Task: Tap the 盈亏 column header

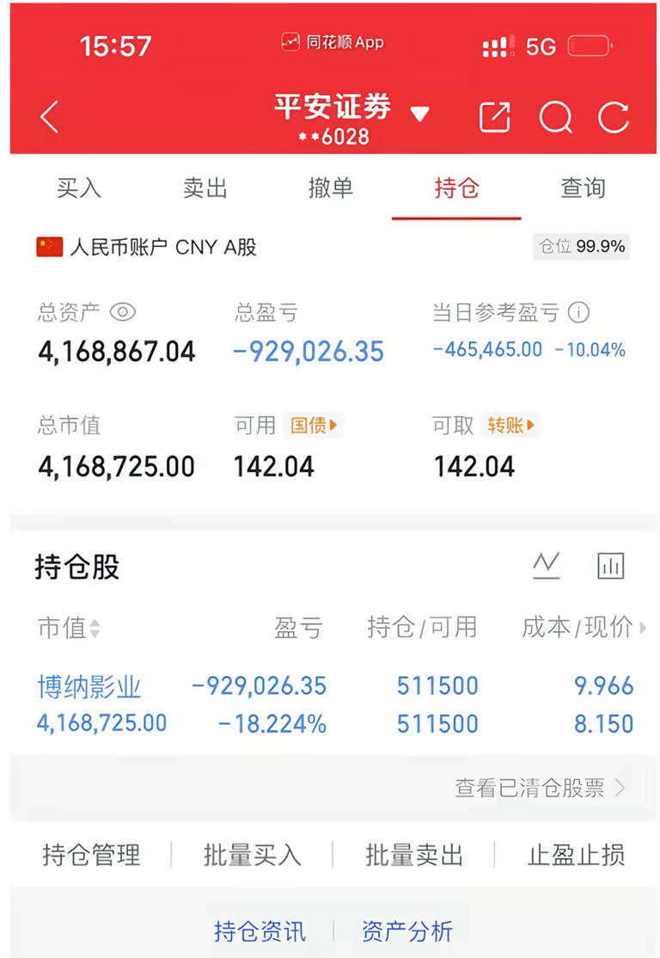Action: [x=298, y=628]
